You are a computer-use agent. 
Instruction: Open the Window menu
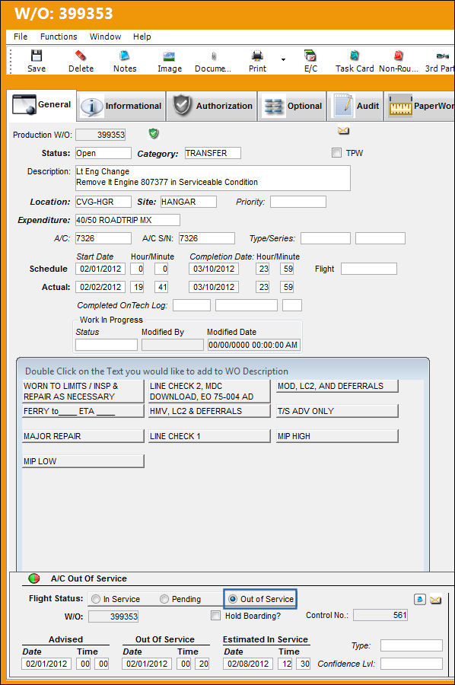pos(105,37)
